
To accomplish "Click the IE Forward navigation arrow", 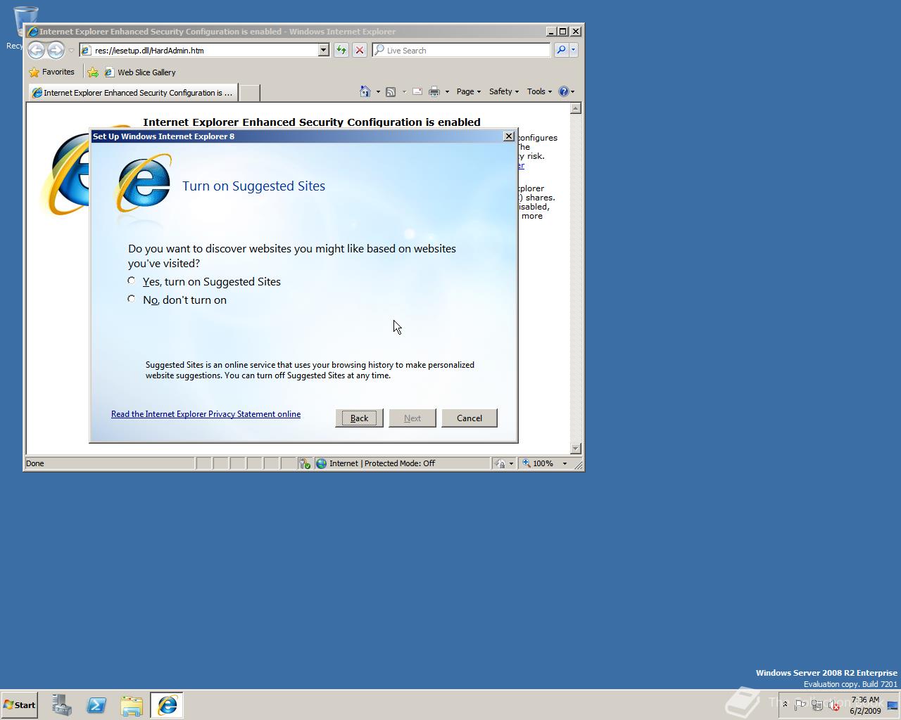I will pos(56,50).
